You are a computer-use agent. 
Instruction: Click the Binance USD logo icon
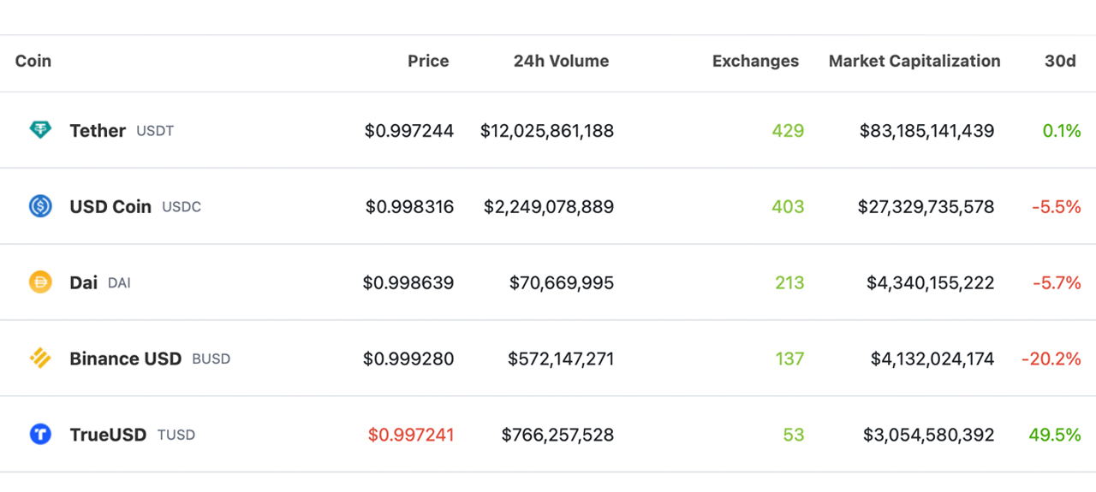click(x=40, y=359)
